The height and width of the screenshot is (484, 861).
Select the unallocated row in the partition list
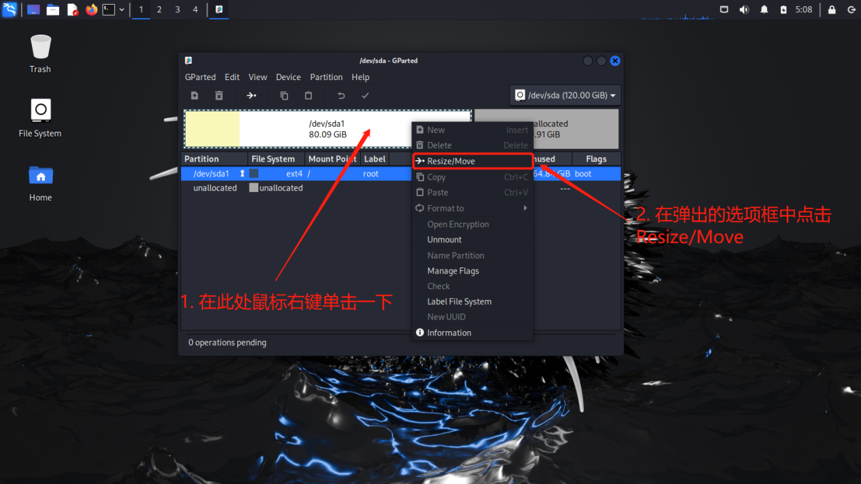(x=401, y=188)
